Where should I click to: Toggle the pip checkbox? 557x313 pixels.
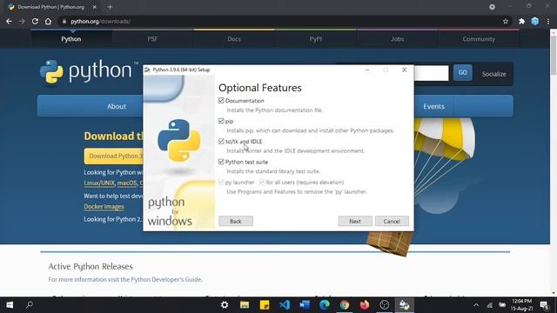[221, 121]
